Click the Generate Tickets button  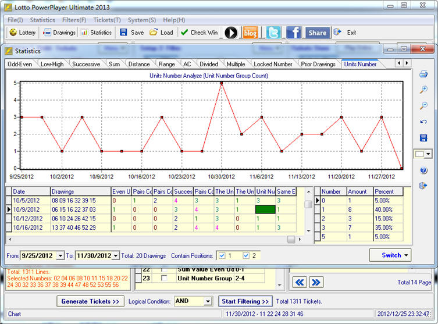pos(90,301)
